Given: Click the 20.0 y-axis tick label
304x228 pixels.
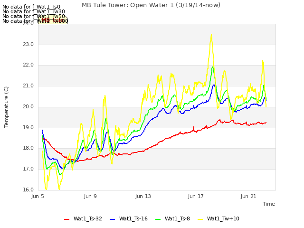Looking at the screenshot, I should click(28, 106).
